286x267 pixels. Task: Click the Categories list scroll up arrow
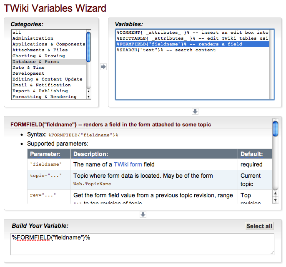(88, 91)
